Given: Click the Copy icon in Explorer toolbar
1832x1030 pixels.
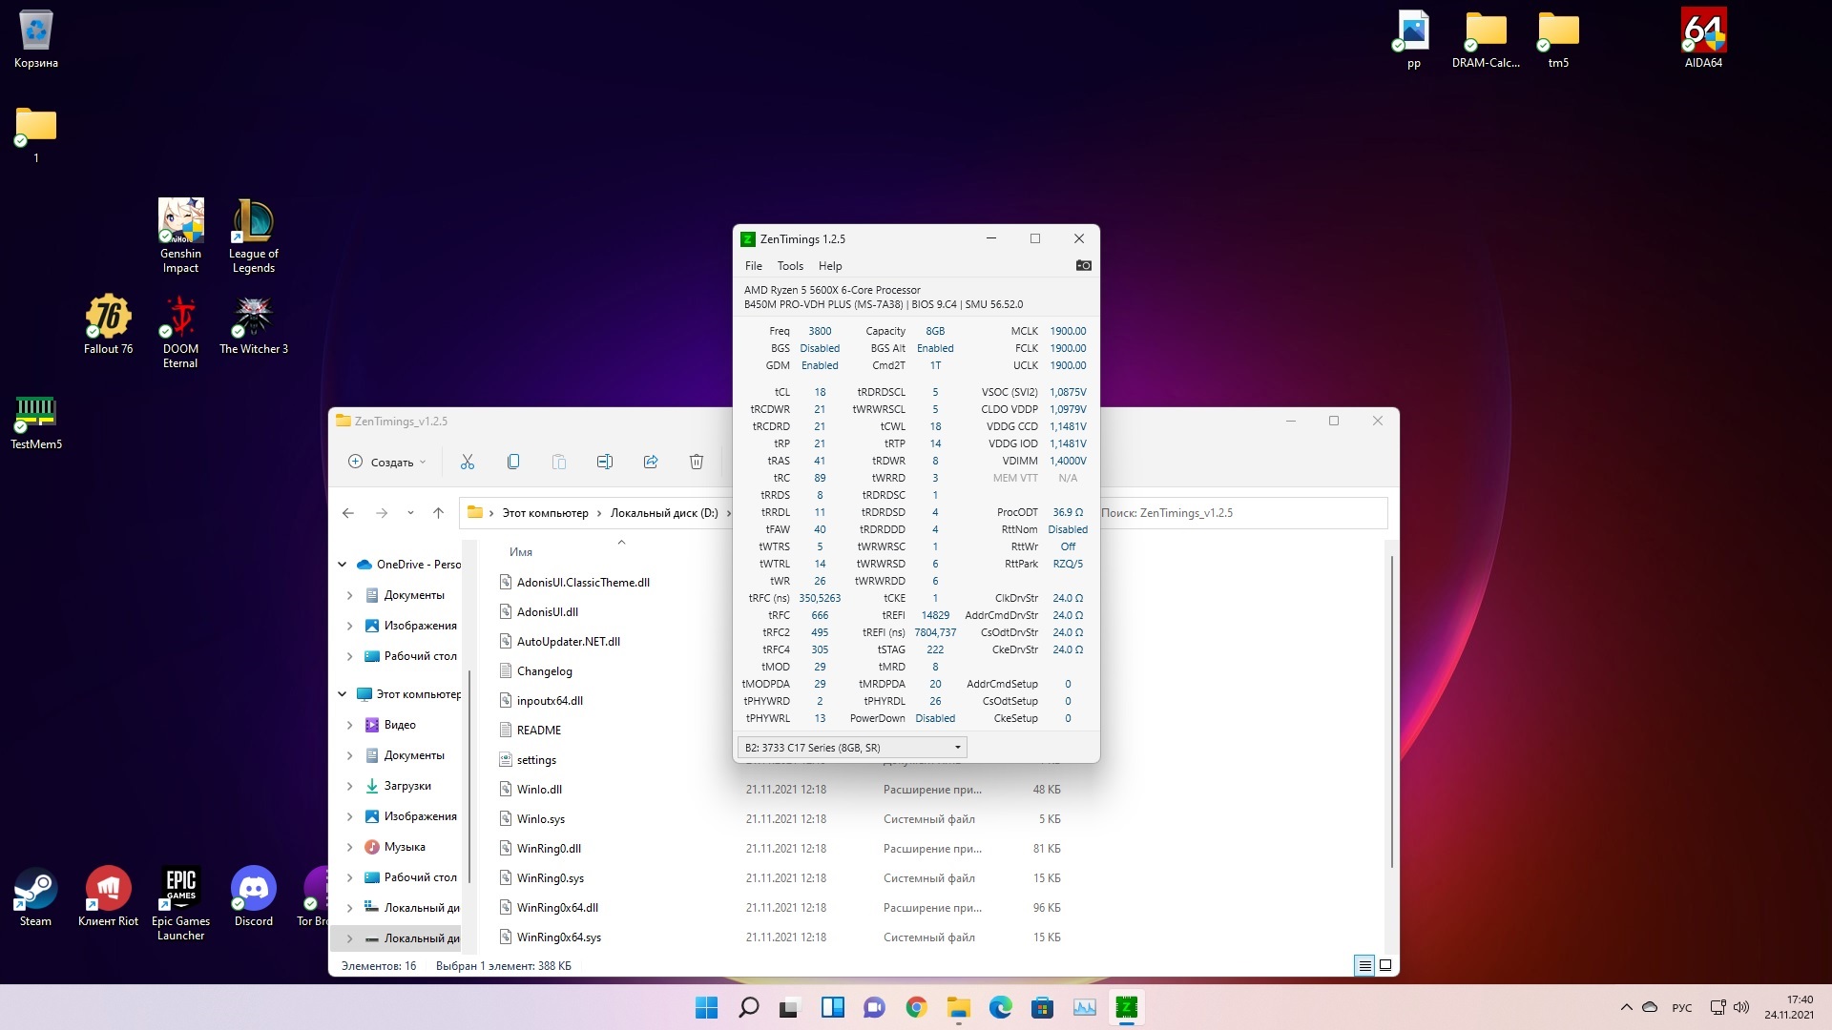Looking at the screenshot, I should [513, 462].
